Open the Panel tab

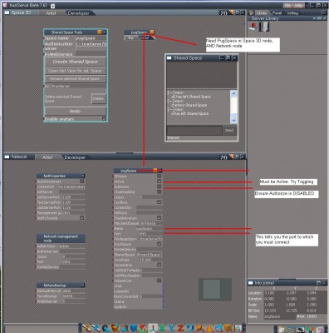click(x=277, y=12)
